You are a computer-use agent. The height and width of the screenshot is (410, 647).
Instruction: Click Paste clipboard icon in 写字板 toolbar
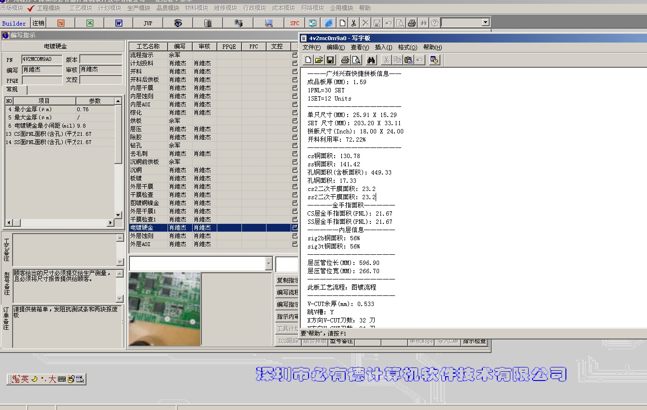(408, 60)
